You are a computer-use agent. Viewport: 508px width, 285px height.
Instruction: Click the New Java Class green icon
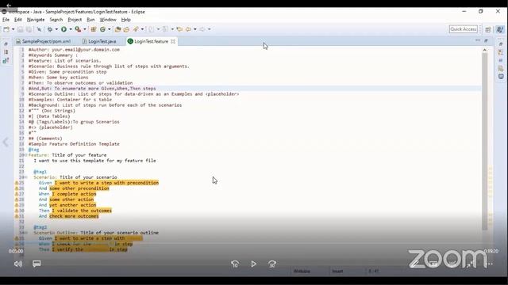tap(102, 29)
